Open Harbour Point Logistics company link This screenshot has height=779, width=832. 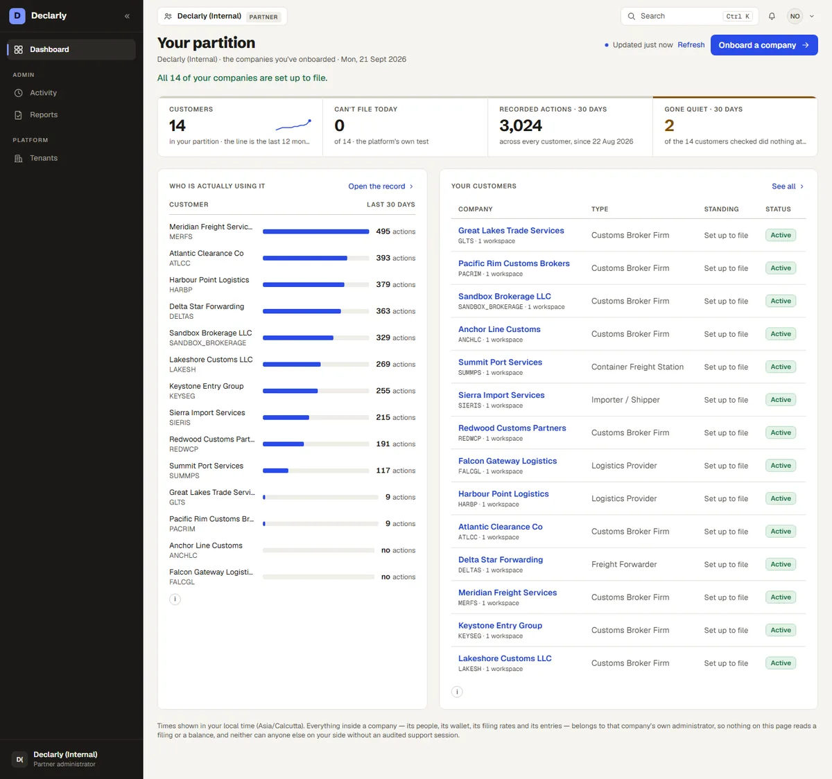[503, 494]
